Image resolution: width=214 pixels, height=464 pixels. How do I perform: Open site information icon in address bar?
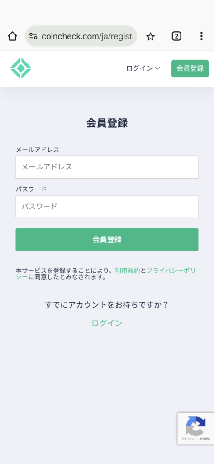33,36
